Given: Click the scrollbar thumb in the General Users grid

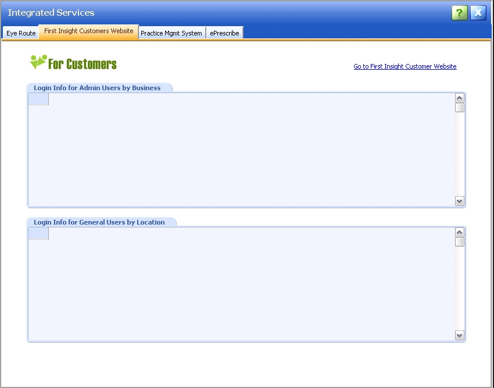Looking at the screenshot, I should pyautogui.click(x=460, y=242).
